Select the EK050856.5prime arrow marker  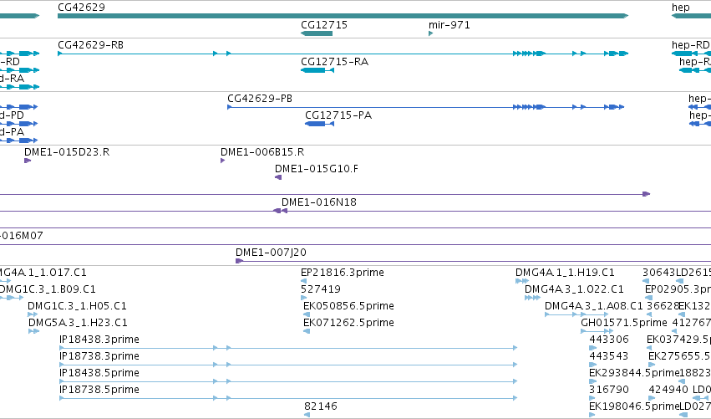(307, 314)
